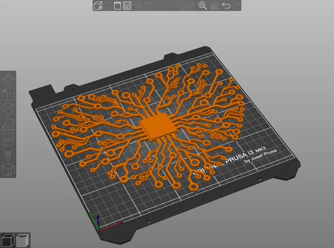Click the Add model icon
This screenshot has height=248, width=334.
click(x=98, y=5)
